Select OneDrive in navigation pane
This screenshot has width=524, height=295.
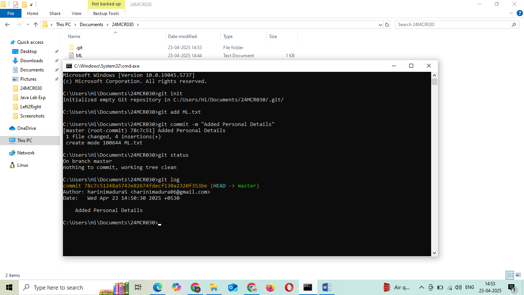coord(26,128)
